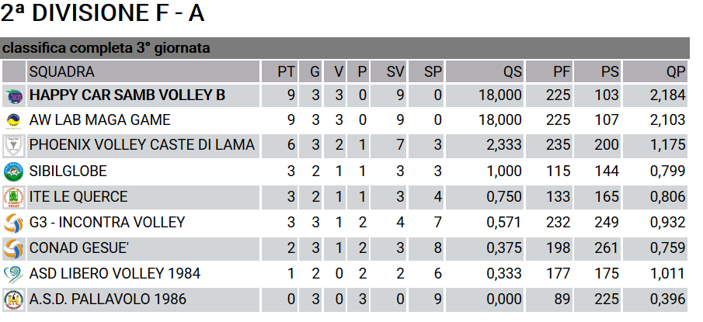Click the classifica completa 3° giornata bar
703x322 pixels.
click(x=344, y=48)
